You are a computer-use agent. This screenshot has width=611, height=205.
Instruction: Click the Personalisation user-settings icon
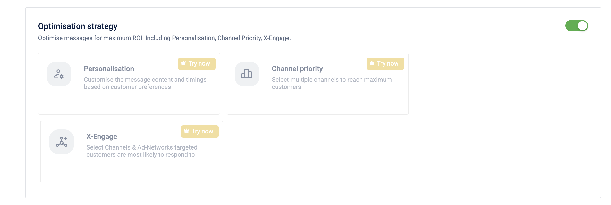(x=59, y=74)
